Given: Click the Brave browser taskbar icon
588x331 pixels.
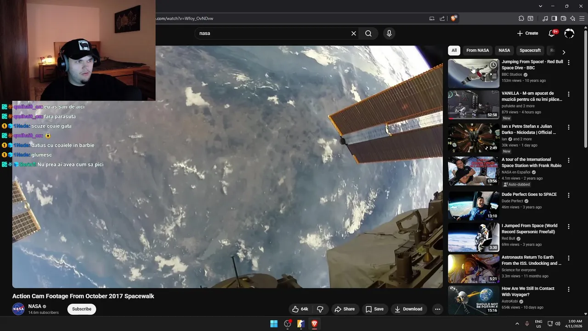Looking at the screenshot, I should [x=314, y=324].
